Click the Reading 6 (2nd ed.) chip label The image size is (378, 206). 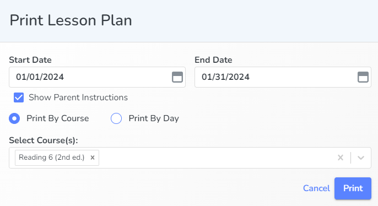click(52, 158)
